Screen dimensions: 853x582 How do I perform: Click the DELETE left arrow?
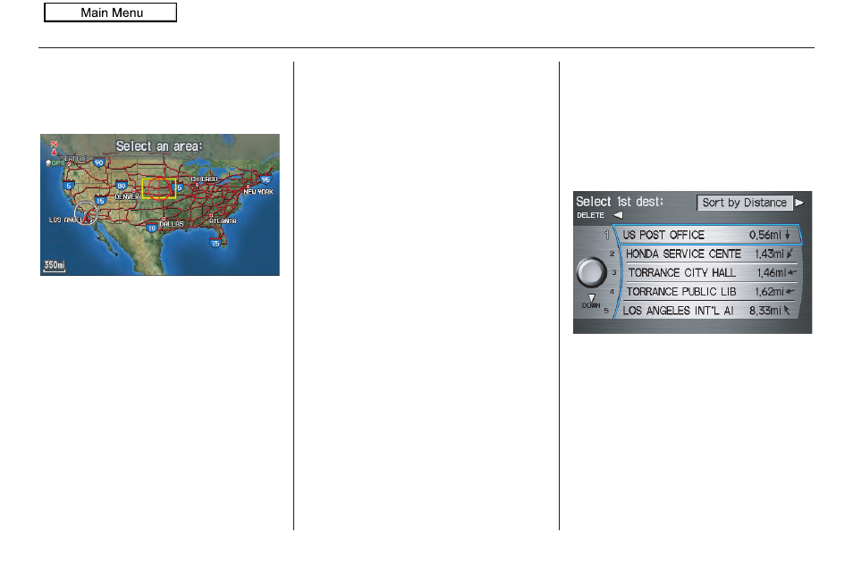tap(618, 215)
